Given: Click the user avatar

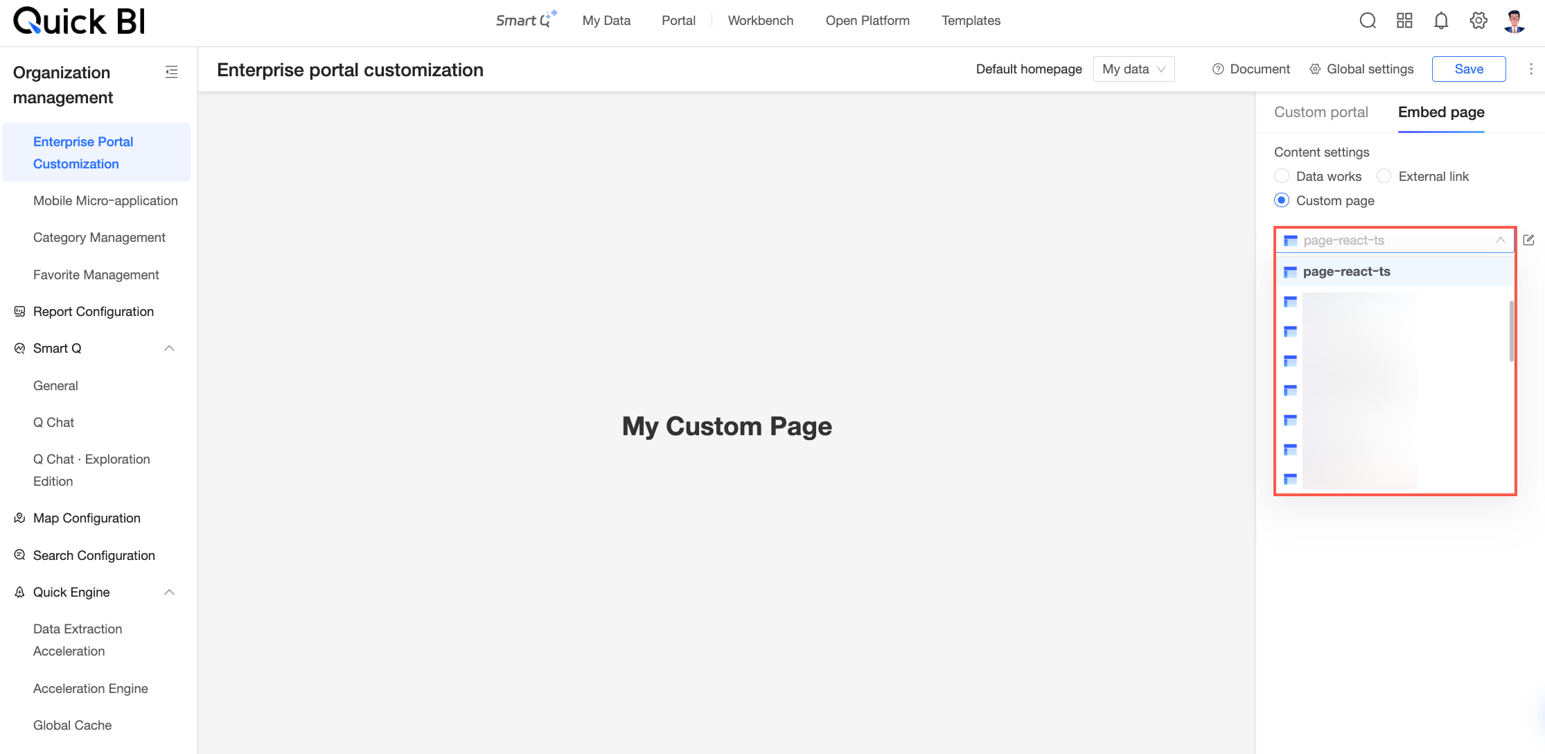Looking at the screenshot, I should (1515, 21).
